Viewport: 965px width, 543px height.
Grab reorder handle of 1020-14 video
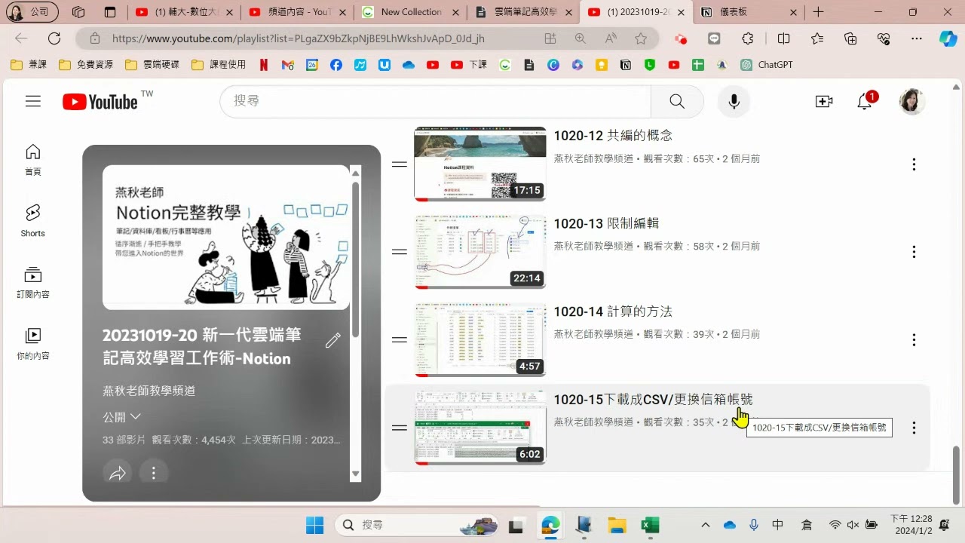coord(400,340)
